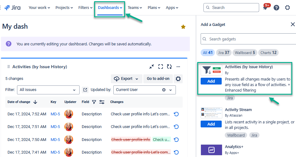This screenshot has height=157, width=296.
Task: Click the Jira tag under Activity Stream
Action: click(x=254, y=135)
